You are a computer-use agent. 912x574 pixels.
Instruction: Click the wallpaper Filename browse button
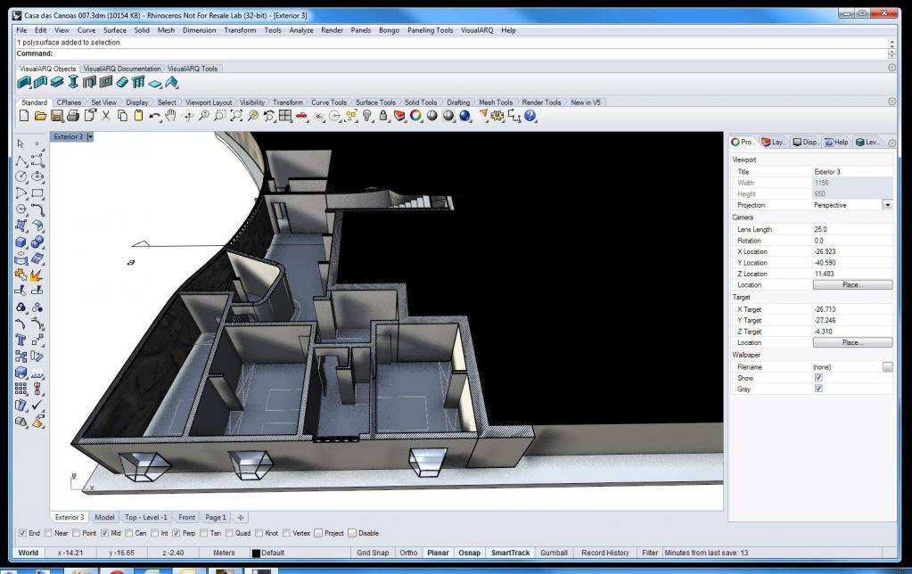[887, 367]
